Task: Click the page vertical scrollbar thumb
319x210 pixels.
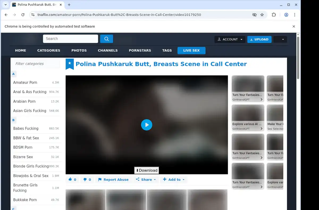Action: (x=298, y=58)
